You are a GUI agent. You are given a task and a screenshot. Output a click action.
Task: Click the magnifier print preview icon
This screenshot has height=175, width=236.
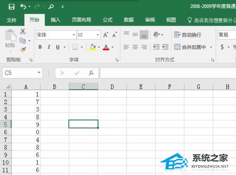point(51,7)
